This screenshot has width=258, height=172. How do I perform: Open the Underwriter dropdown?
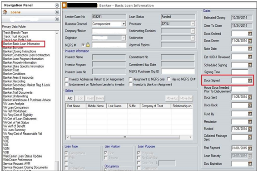(x=193, y=38)
